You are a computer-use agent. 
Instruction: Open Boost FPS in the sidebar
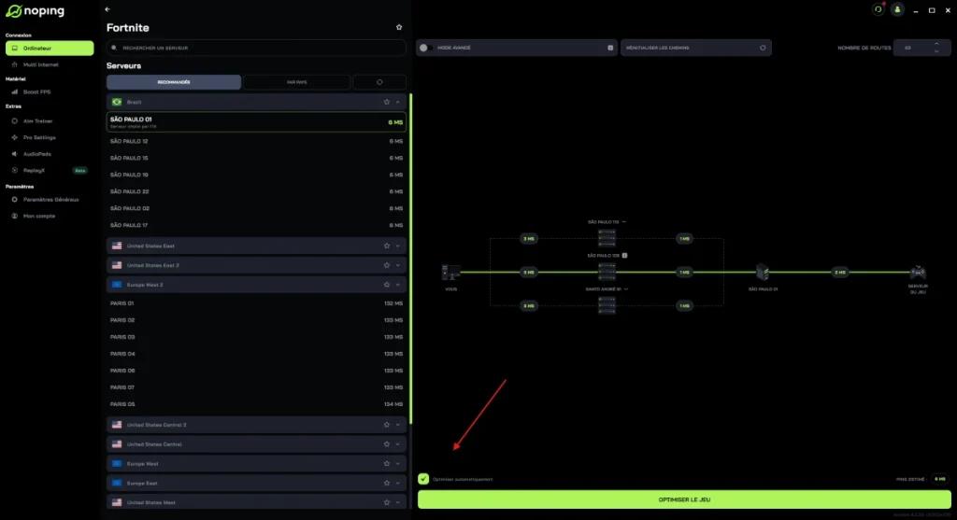[36, 92]
